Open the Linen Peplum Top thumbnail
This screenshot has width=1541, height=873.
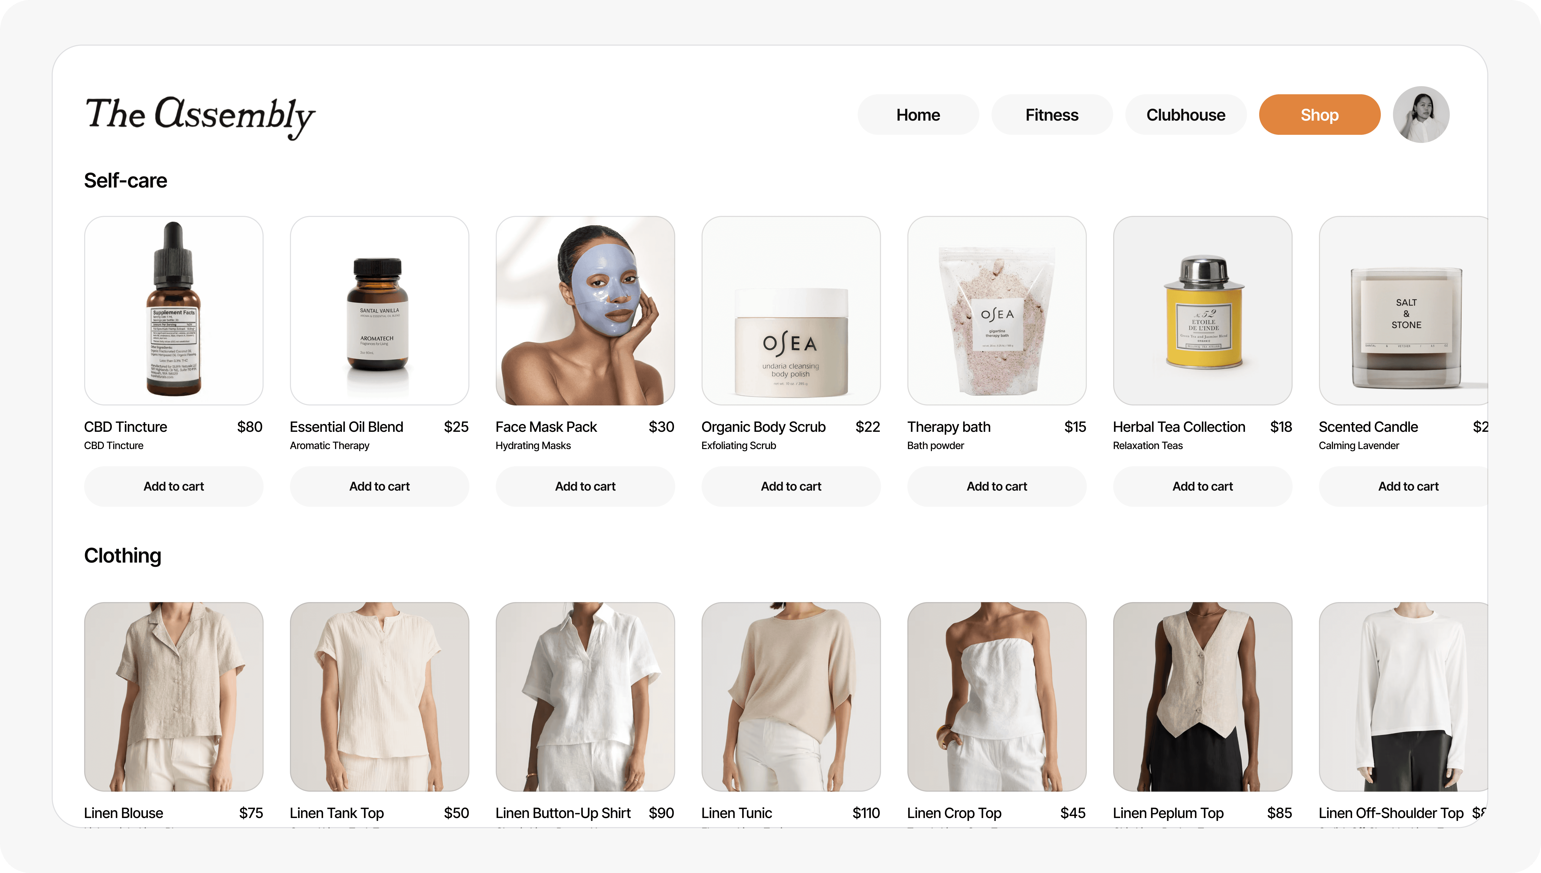(x=1202, y=696)
